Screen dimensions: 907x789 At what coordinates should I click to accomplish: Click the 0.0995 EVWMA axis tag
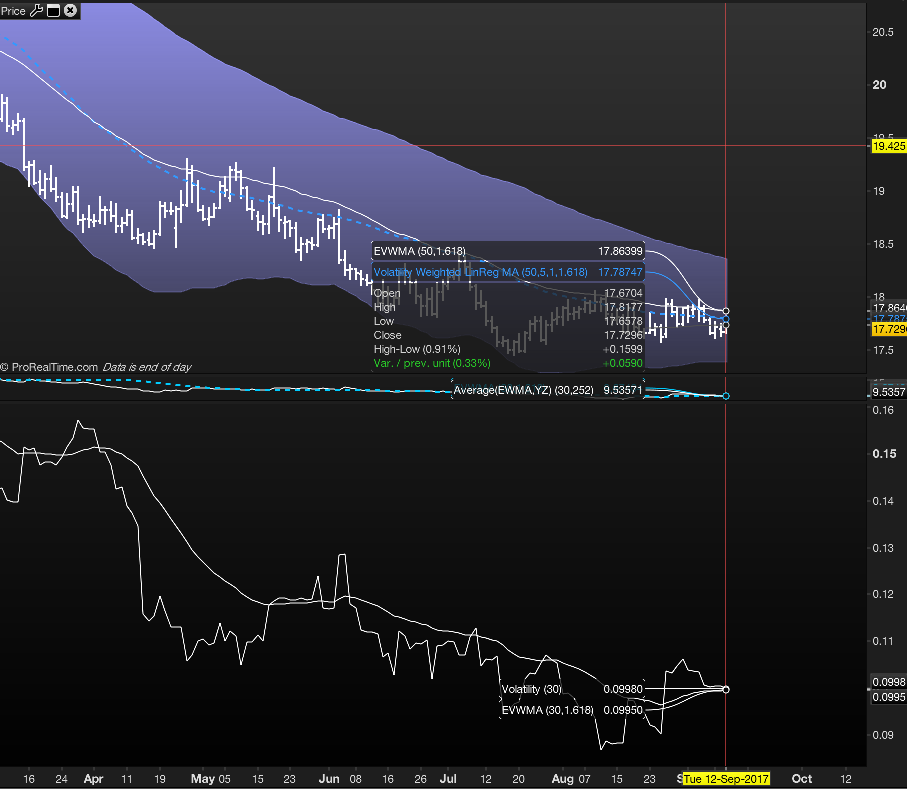coord(889,697)
